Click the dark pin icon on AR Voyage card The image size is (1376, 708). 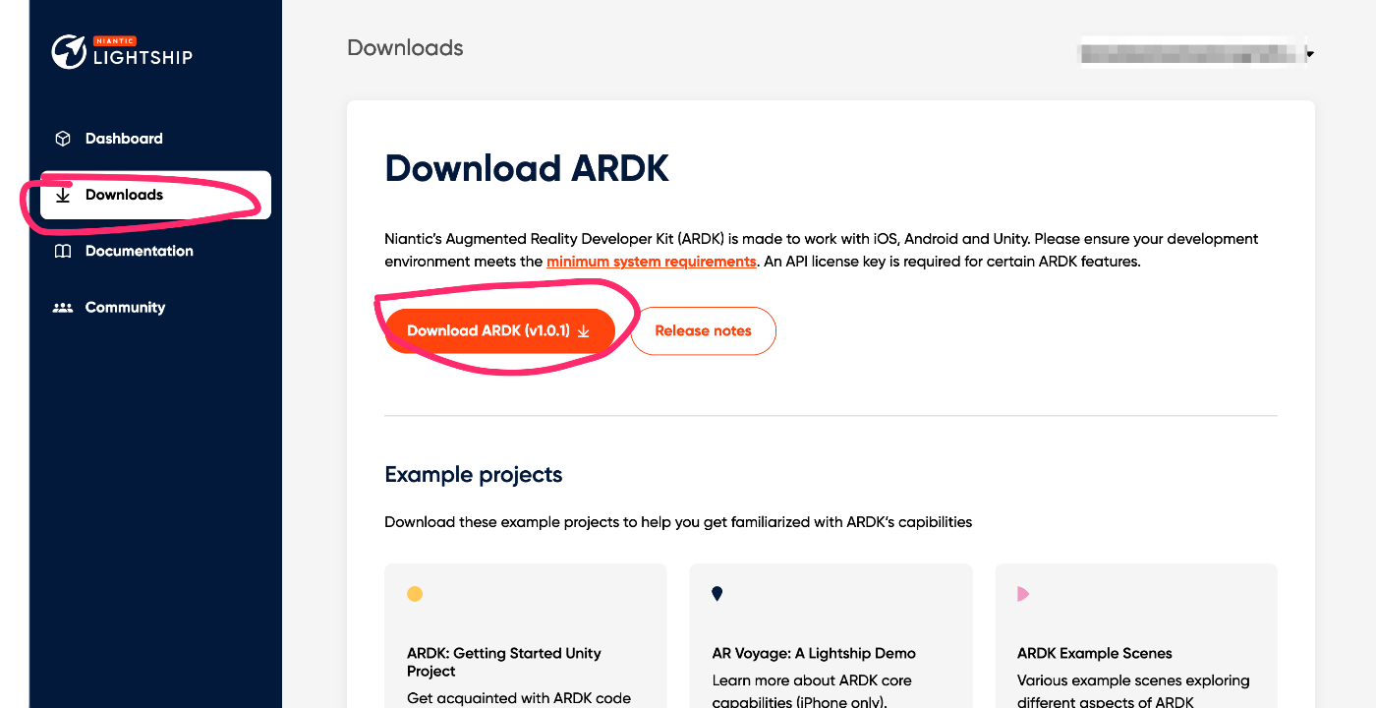point(717,594)
